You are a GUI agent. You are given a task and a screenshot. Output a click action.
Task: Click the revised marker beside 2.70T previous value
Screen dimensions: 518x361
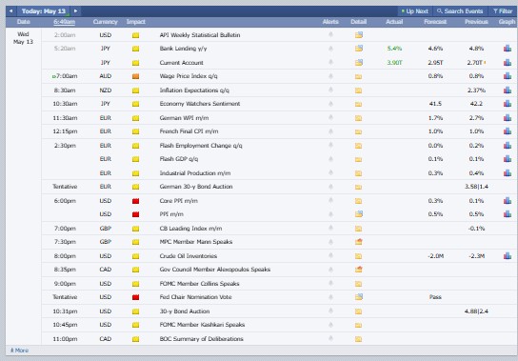pos(485,62)
